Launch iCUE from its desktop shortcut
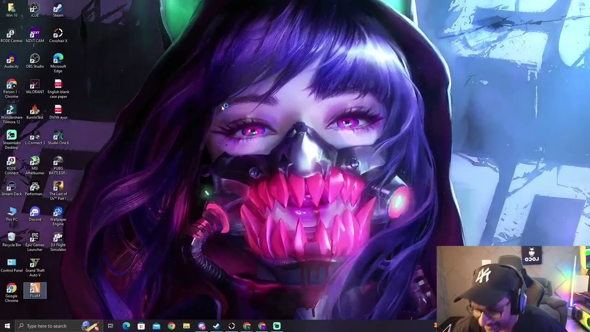Screen dimensions: 590x332 pyautogui.click(x=35, y=10)
